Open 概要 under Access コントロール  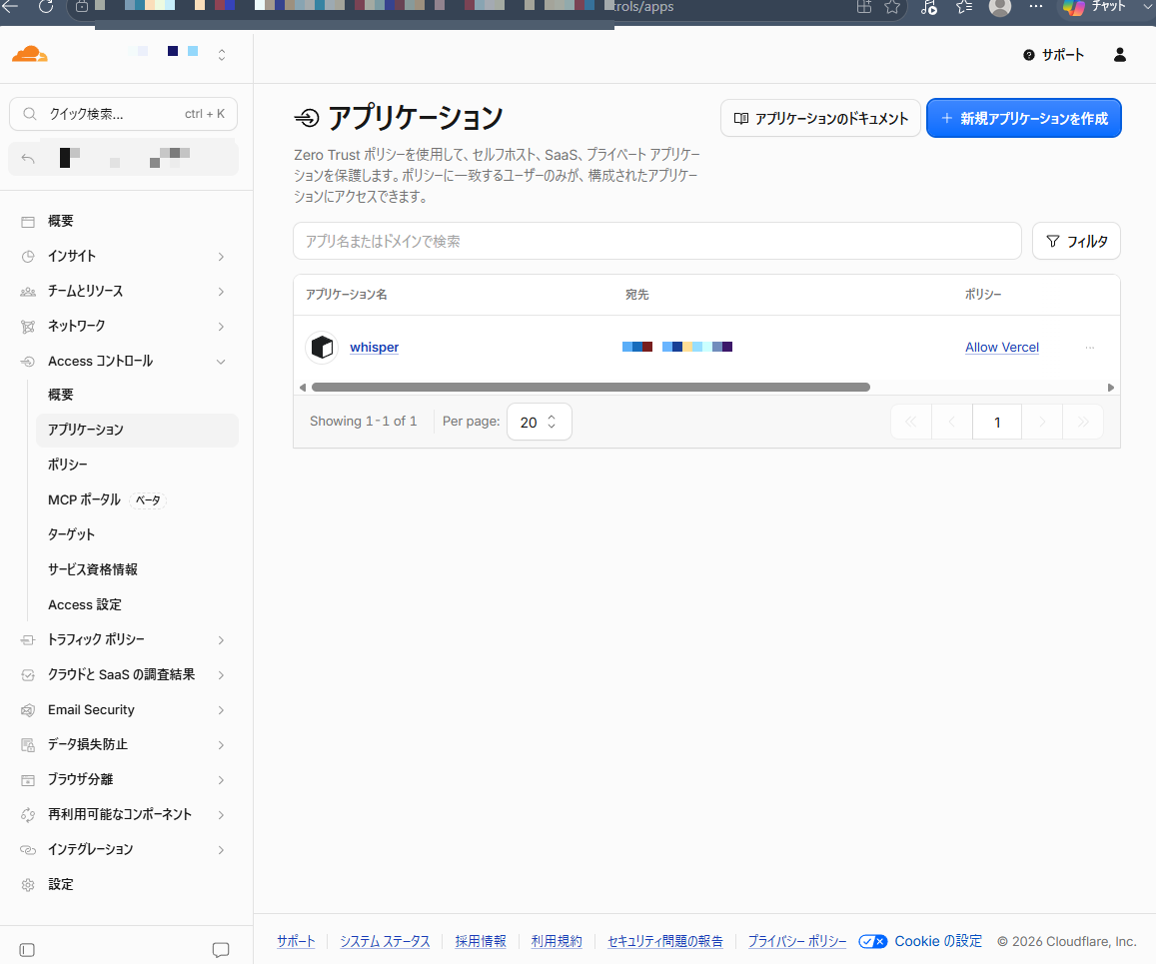click(61, 395)
